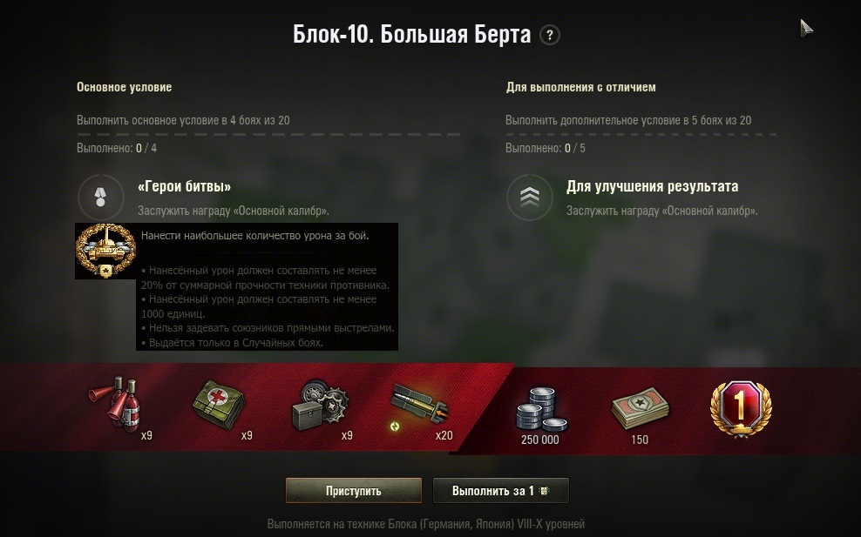Click the chevrons icon for improving result
The height and width of the screenshot is (537, 861).
tap(529, 198)
